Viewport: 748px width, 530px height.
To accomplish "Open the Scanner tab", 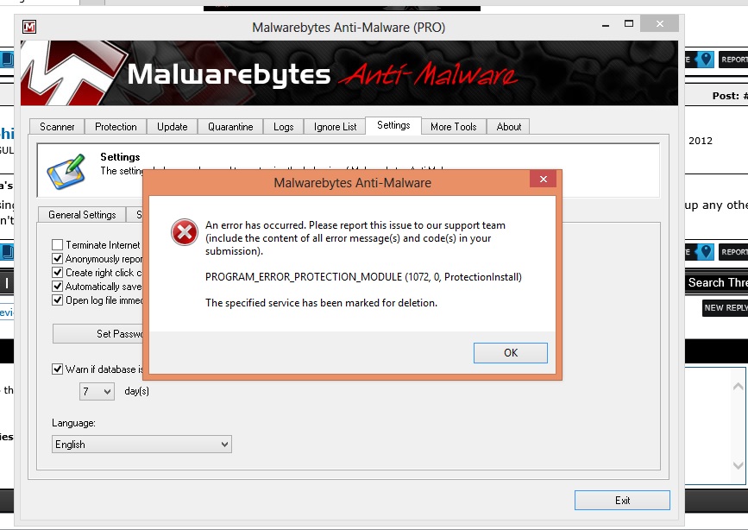I will [57, 127].
